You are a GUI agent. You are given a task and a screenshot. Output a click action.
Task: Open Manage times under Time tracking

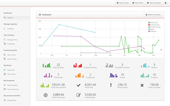[x=12, y=39]
